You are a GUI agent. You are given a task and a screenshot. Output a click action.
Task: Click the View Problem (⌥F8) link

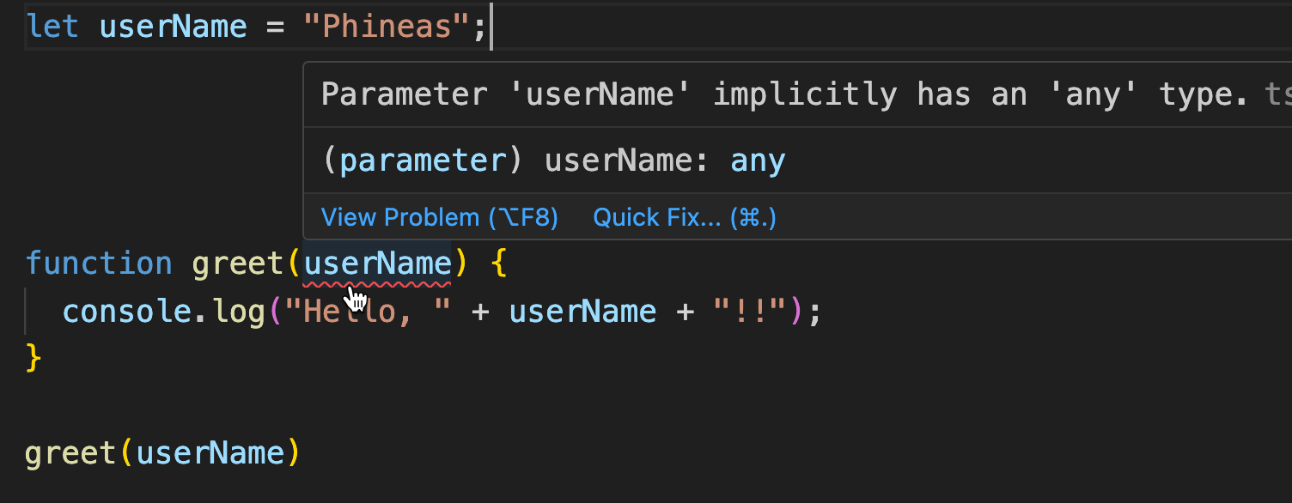[x=439, y=216]
